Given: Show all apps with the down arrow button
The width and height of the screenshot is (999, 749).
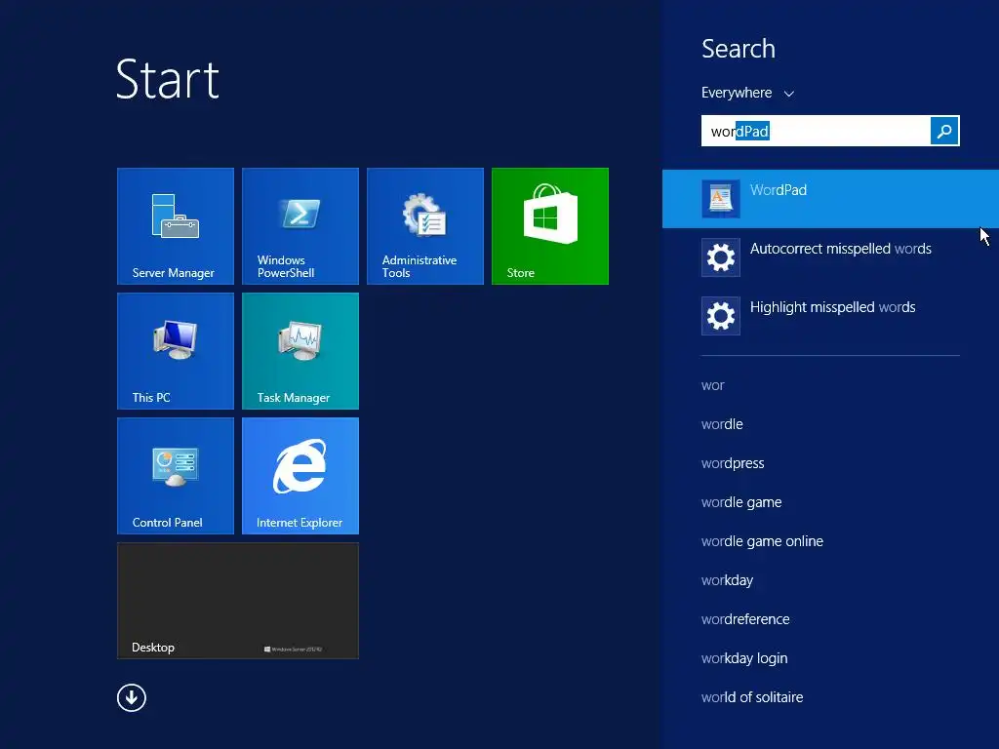Looking at the screenshot, I should [x=132, y=697].
